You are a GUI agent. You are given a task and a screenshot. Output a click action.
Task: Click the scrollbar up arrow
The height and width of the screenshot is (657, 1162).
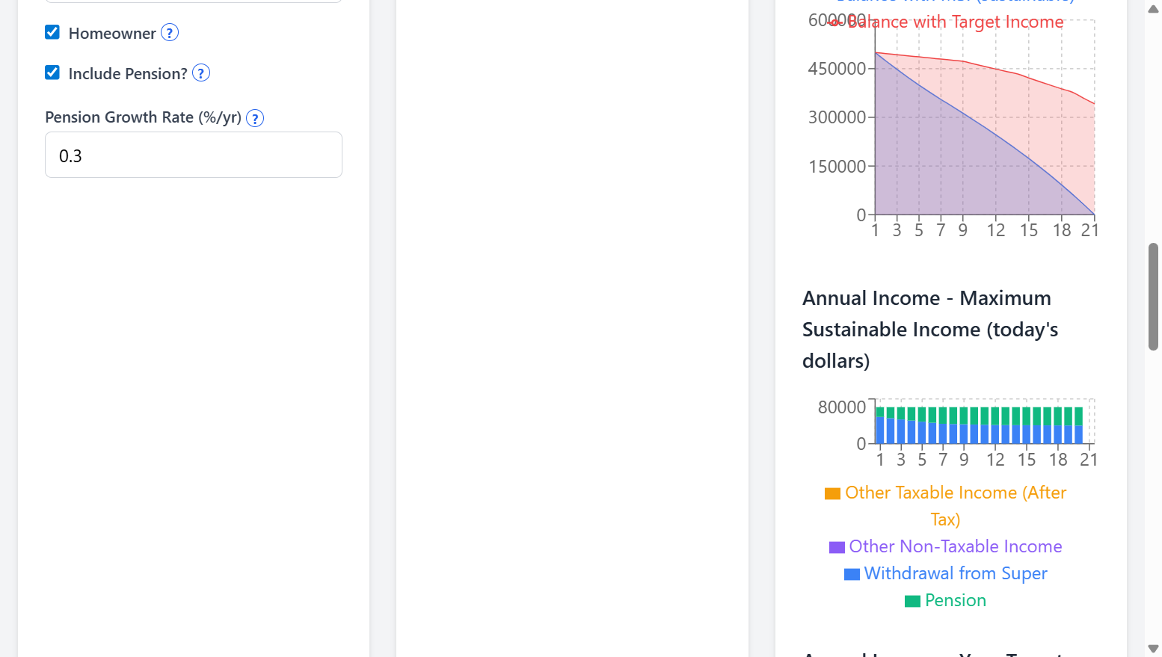(1153, 9)
